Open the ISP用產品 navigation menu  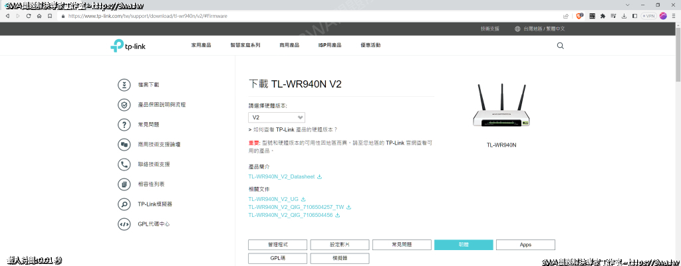330,46
